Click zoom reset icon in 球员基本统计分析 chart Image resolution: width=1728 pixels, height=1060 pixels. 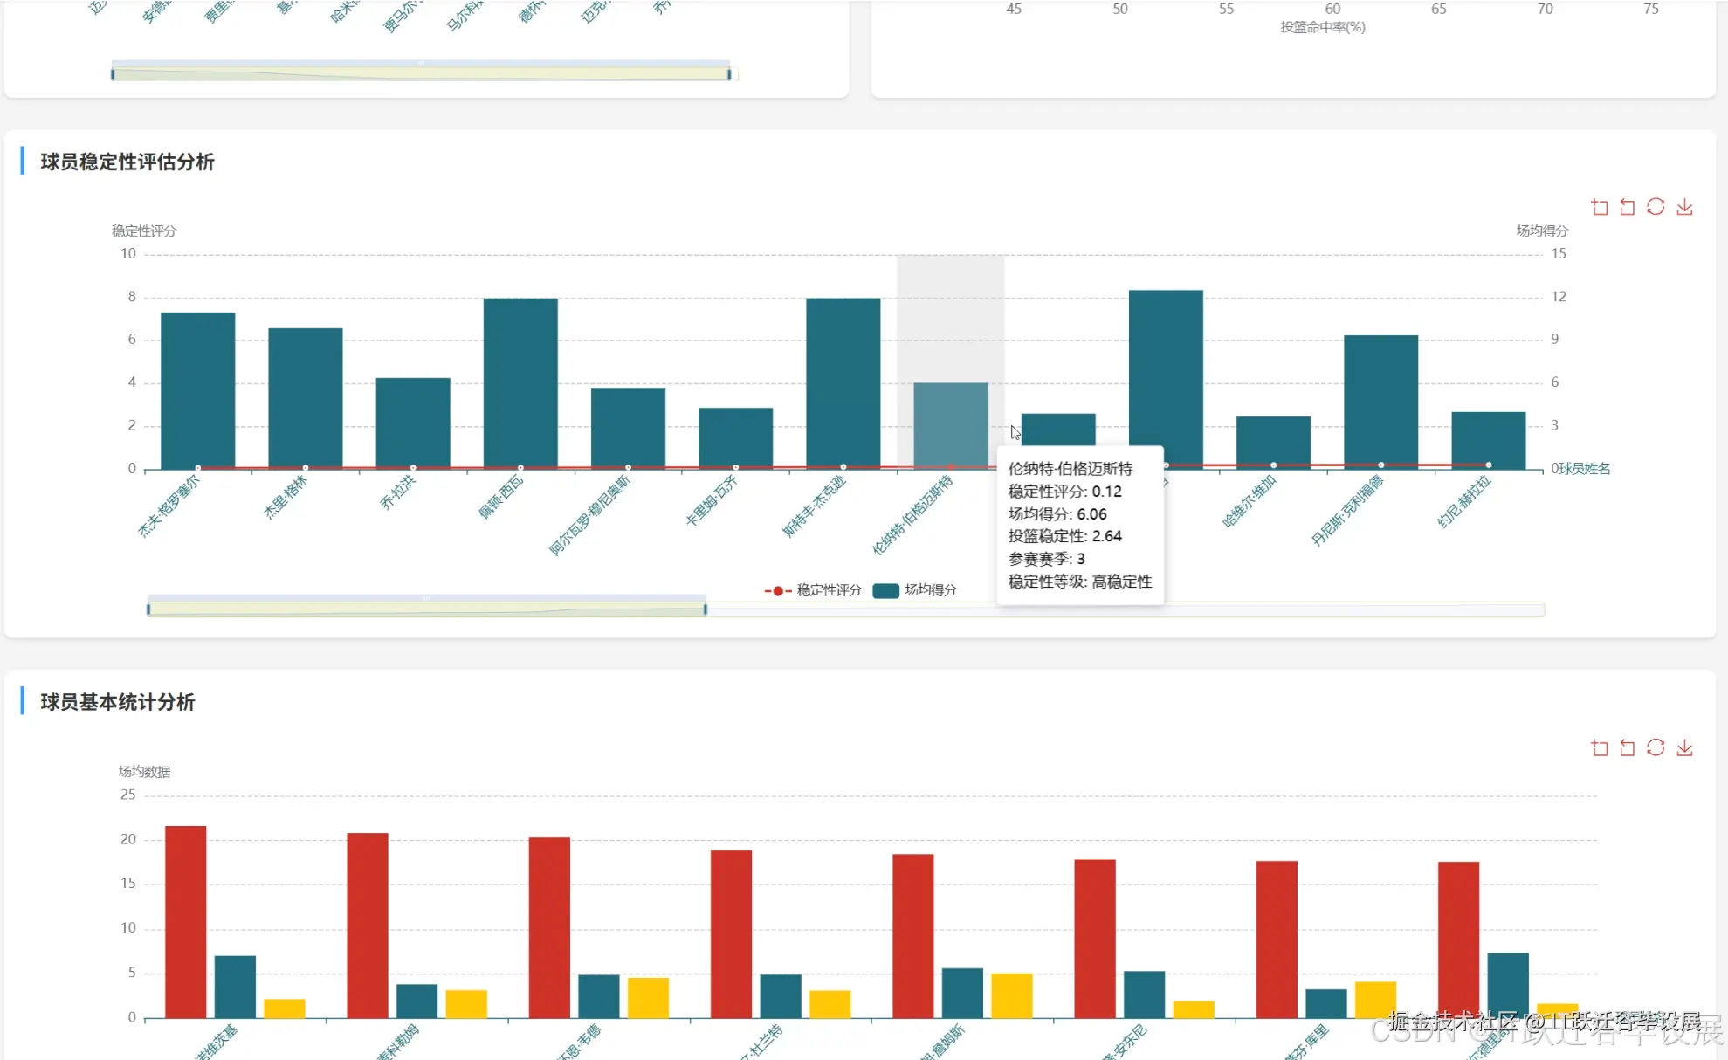click(x=1628, y=748)
